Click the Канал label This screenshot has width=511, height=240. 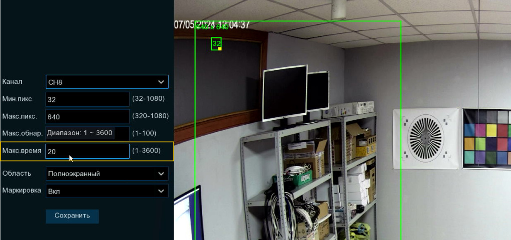pyautogui.click(x=12, y=81)
